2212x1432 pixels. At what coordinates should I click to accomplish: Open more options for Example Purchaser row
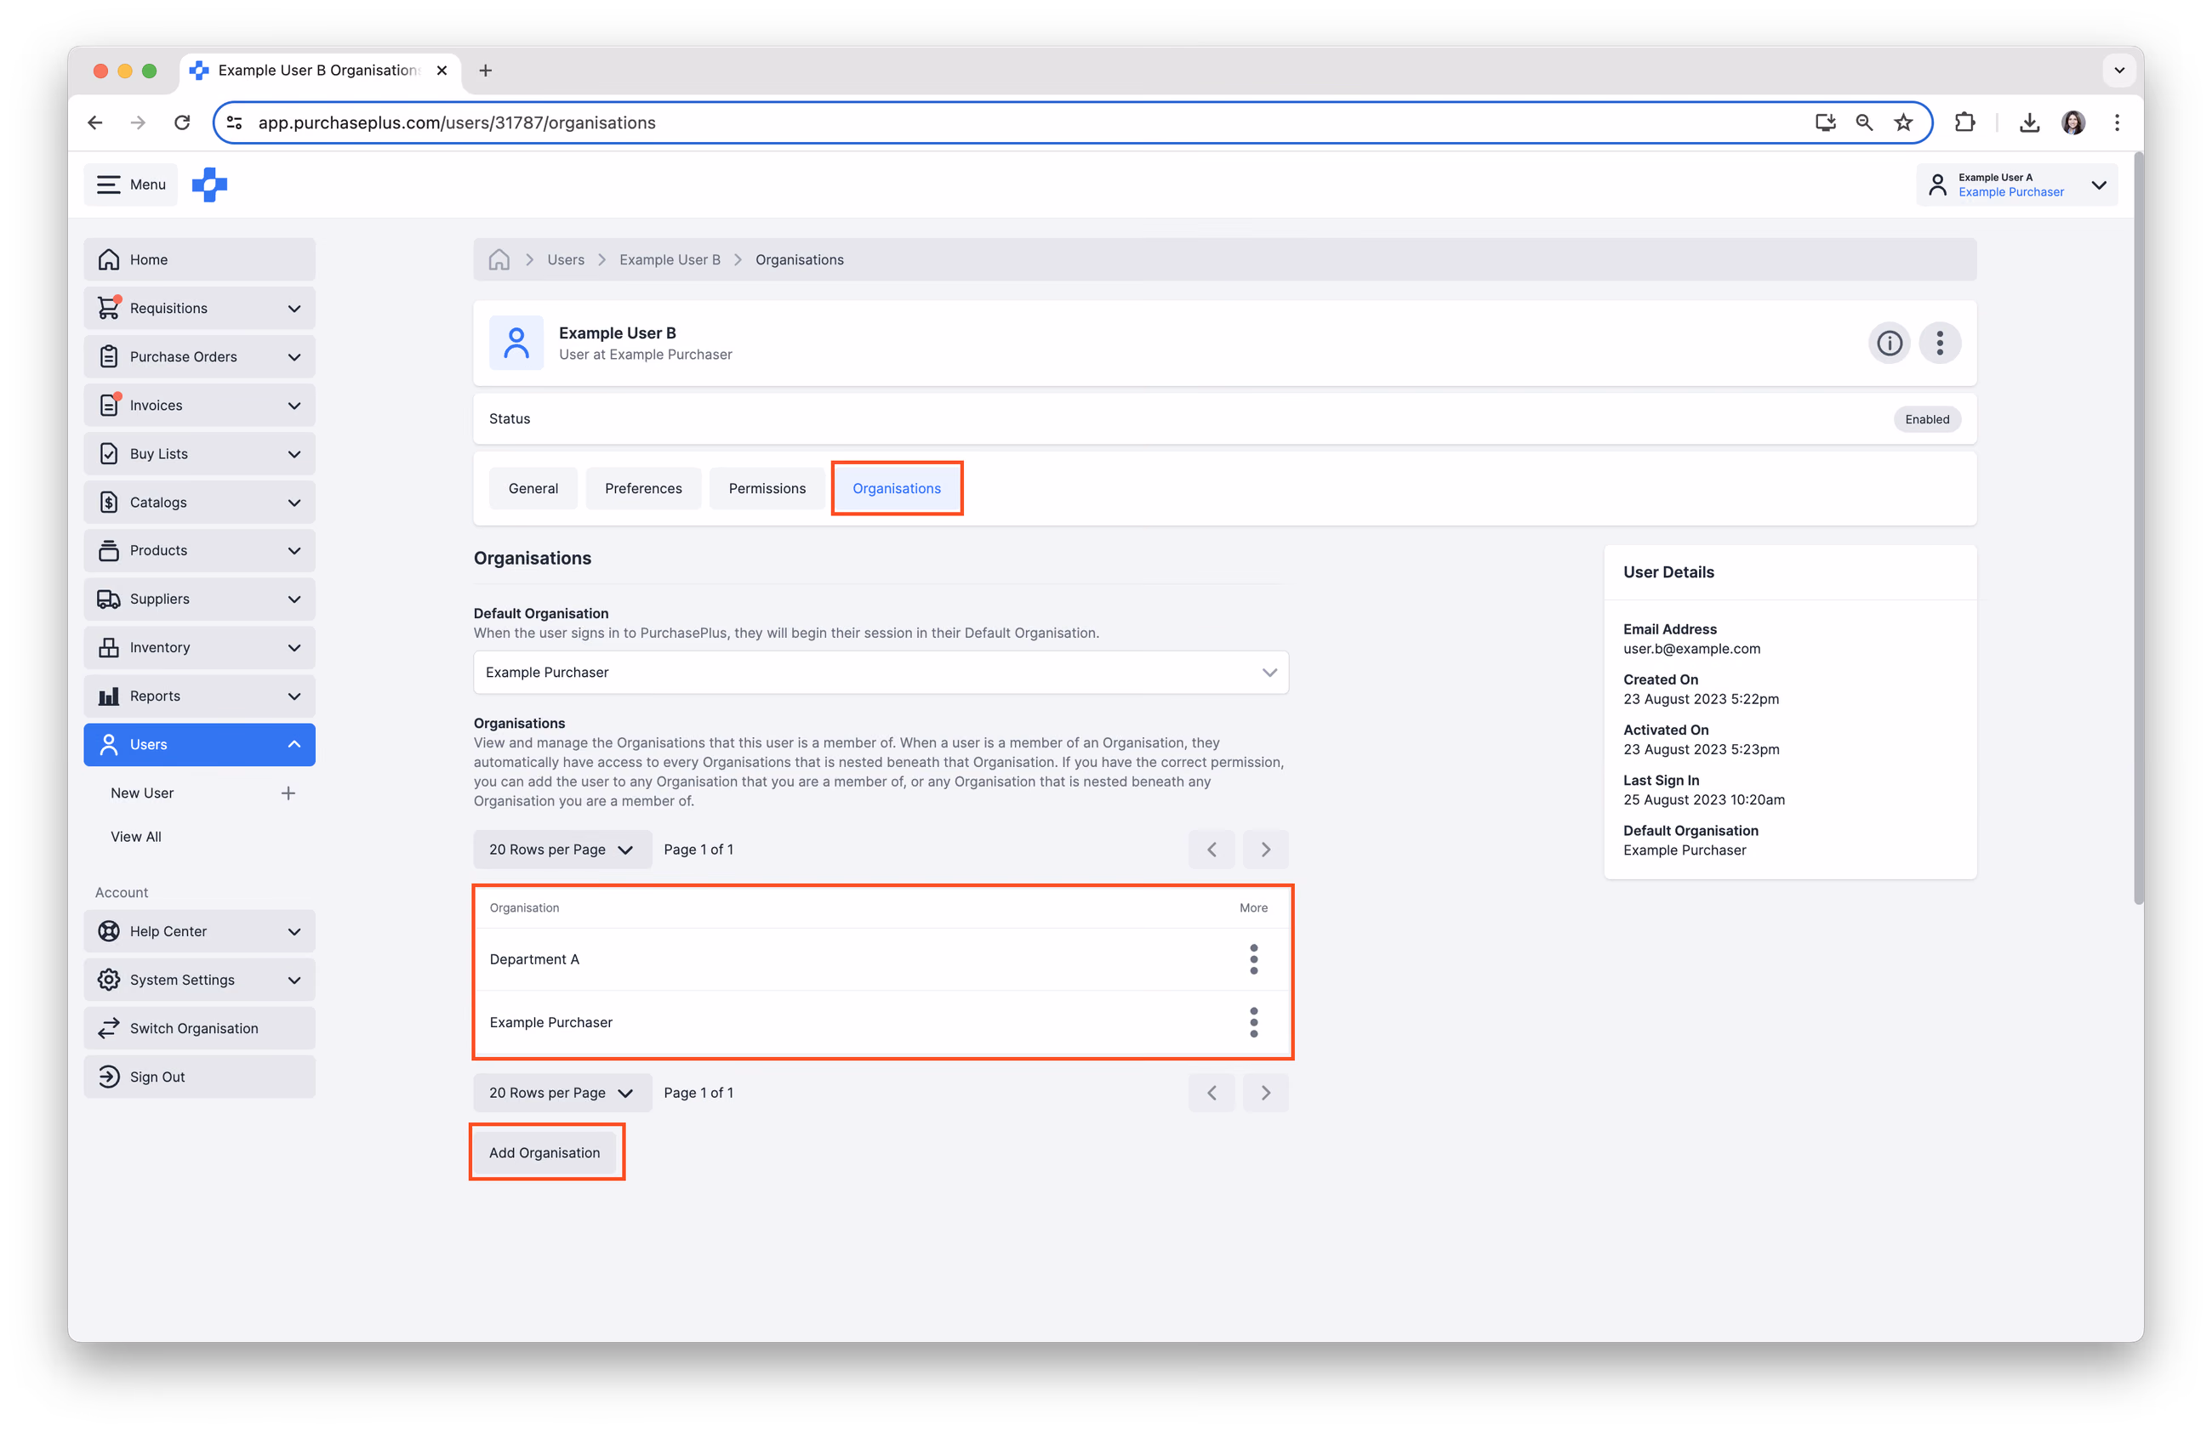[1253, 1022]
